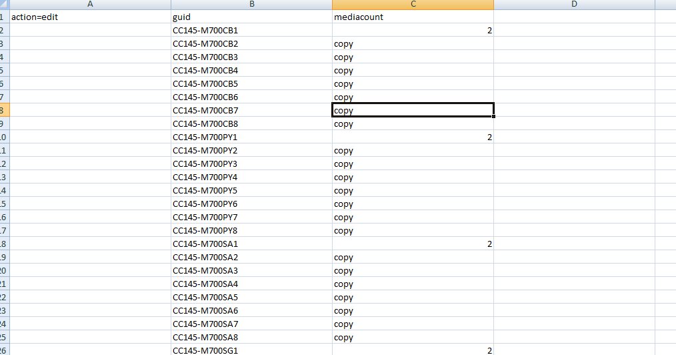Click copy cell beside CC145-M700SA7
The height and width of the screenshot is (355, 676).
tap(413, 324)
